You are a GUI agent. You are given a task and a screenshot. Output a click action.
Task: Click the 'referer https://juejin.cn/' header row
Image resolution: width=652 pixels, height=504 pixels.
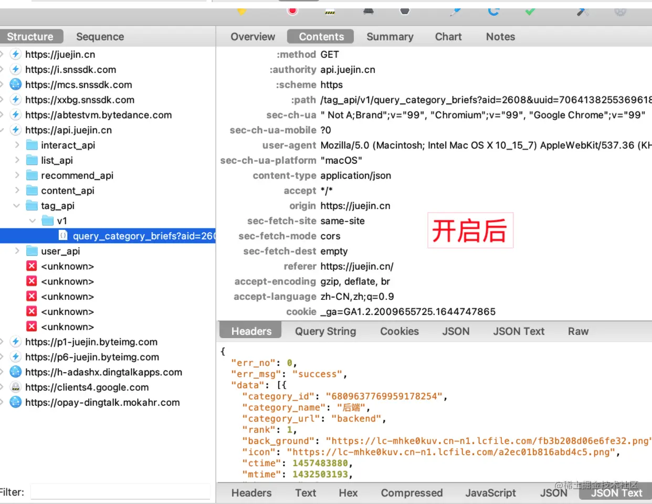click(434, 266)
